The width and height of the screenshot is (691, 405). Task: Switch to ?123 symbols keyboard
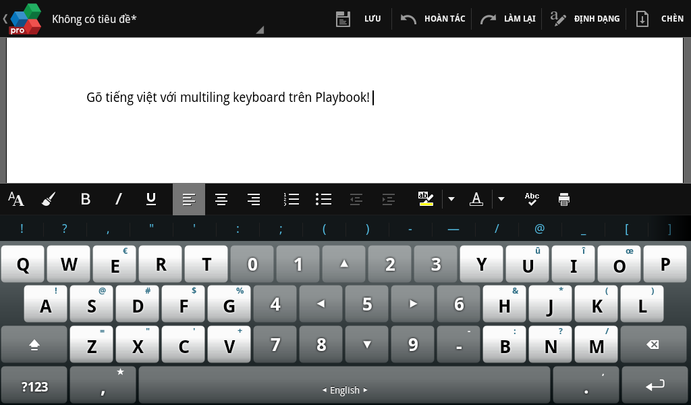(x=34, y=385)
